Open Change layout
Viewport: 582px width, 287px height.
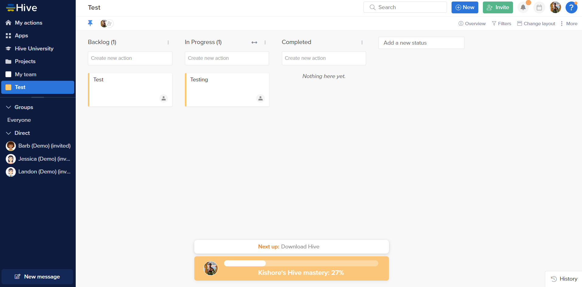click(536, 24)
